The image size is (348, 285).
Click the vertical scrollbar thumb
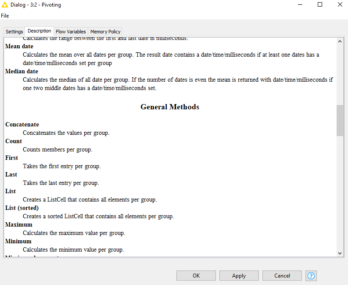coord(340,120)
